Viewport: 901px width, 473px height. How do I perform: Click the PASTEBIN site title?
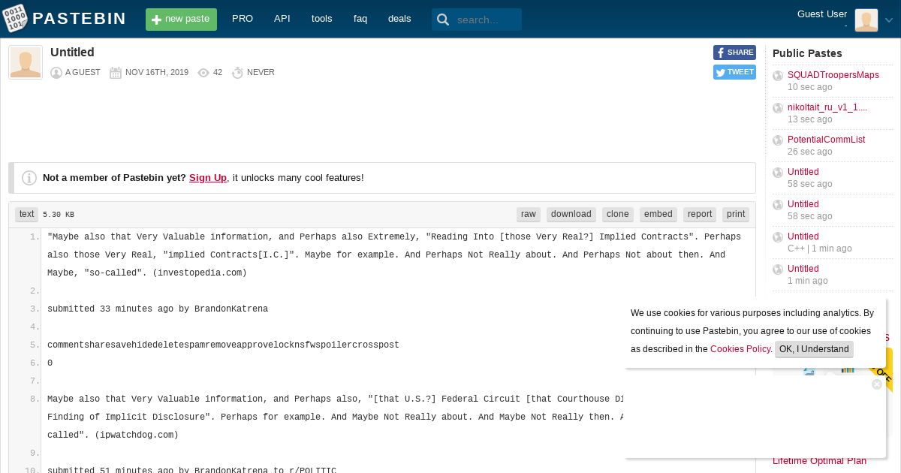(80, 19)
